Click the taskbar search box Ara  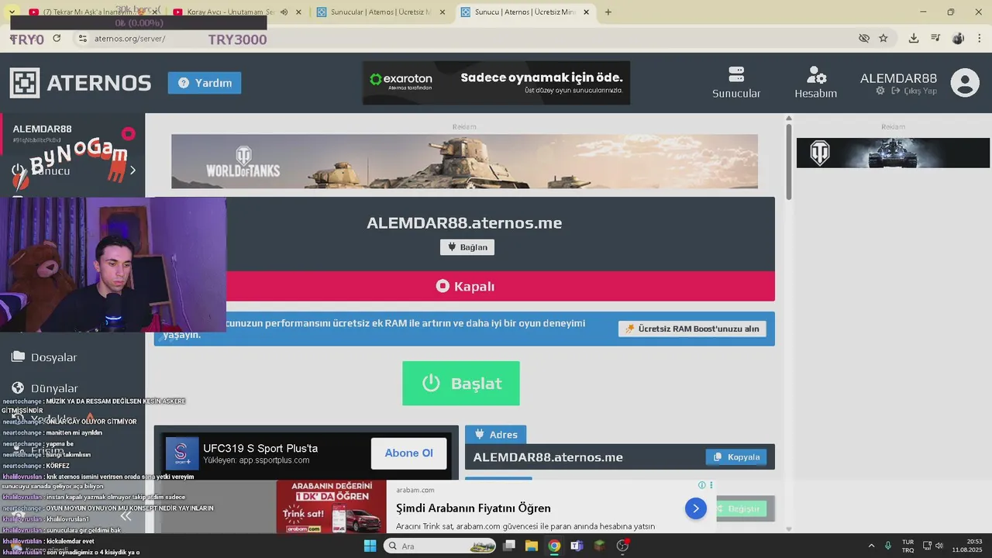click(440, 546)
